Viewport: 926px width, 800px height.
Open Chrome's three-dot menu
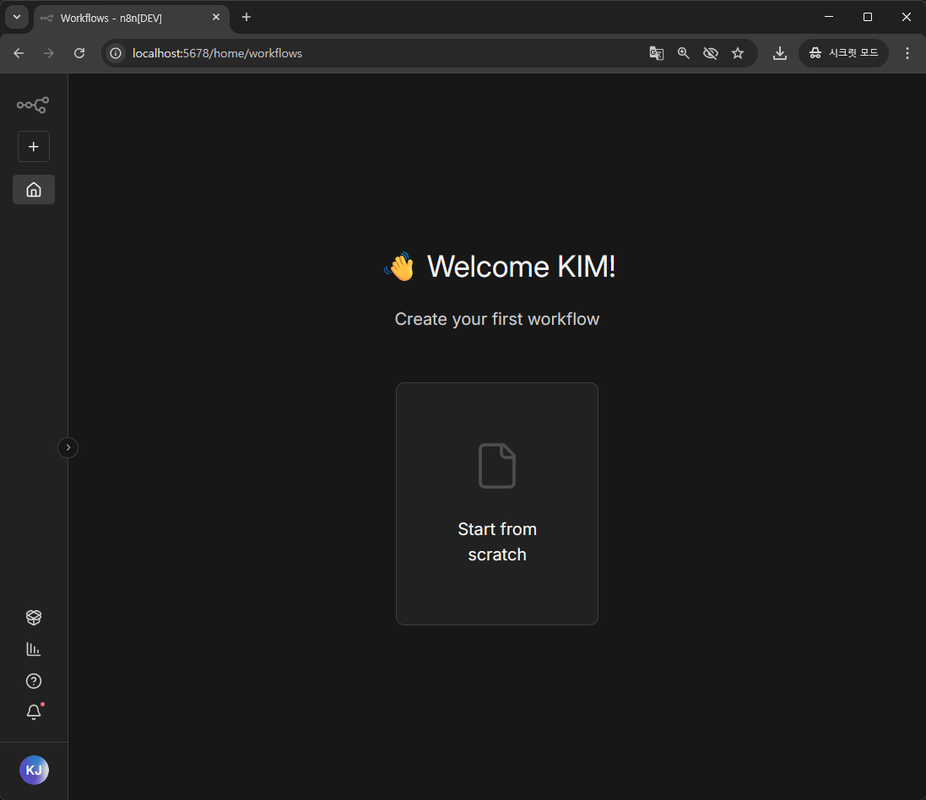coord(907,53)
